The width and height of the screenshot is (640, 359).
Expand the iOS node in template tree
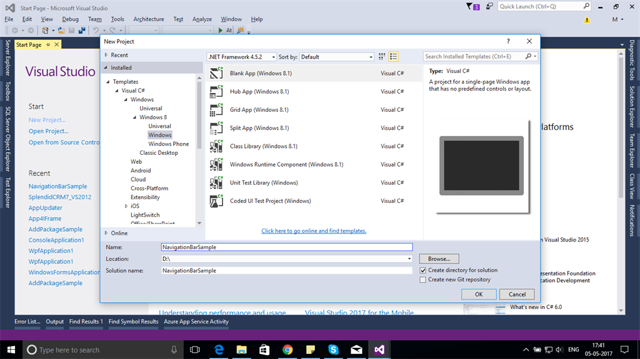pos(126,206)
